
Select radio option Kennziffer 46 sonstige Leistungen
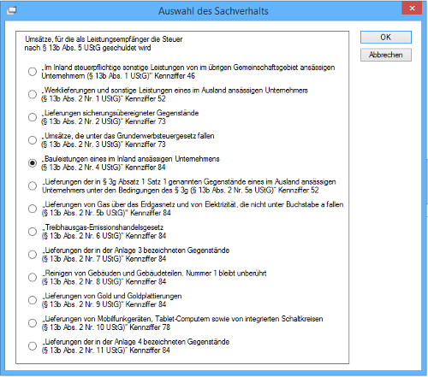33,72
